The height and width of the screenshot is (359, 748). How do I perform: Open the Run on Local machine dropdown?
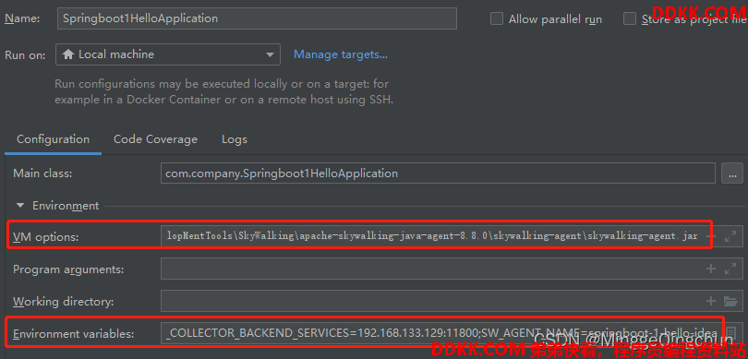[168, 54]
